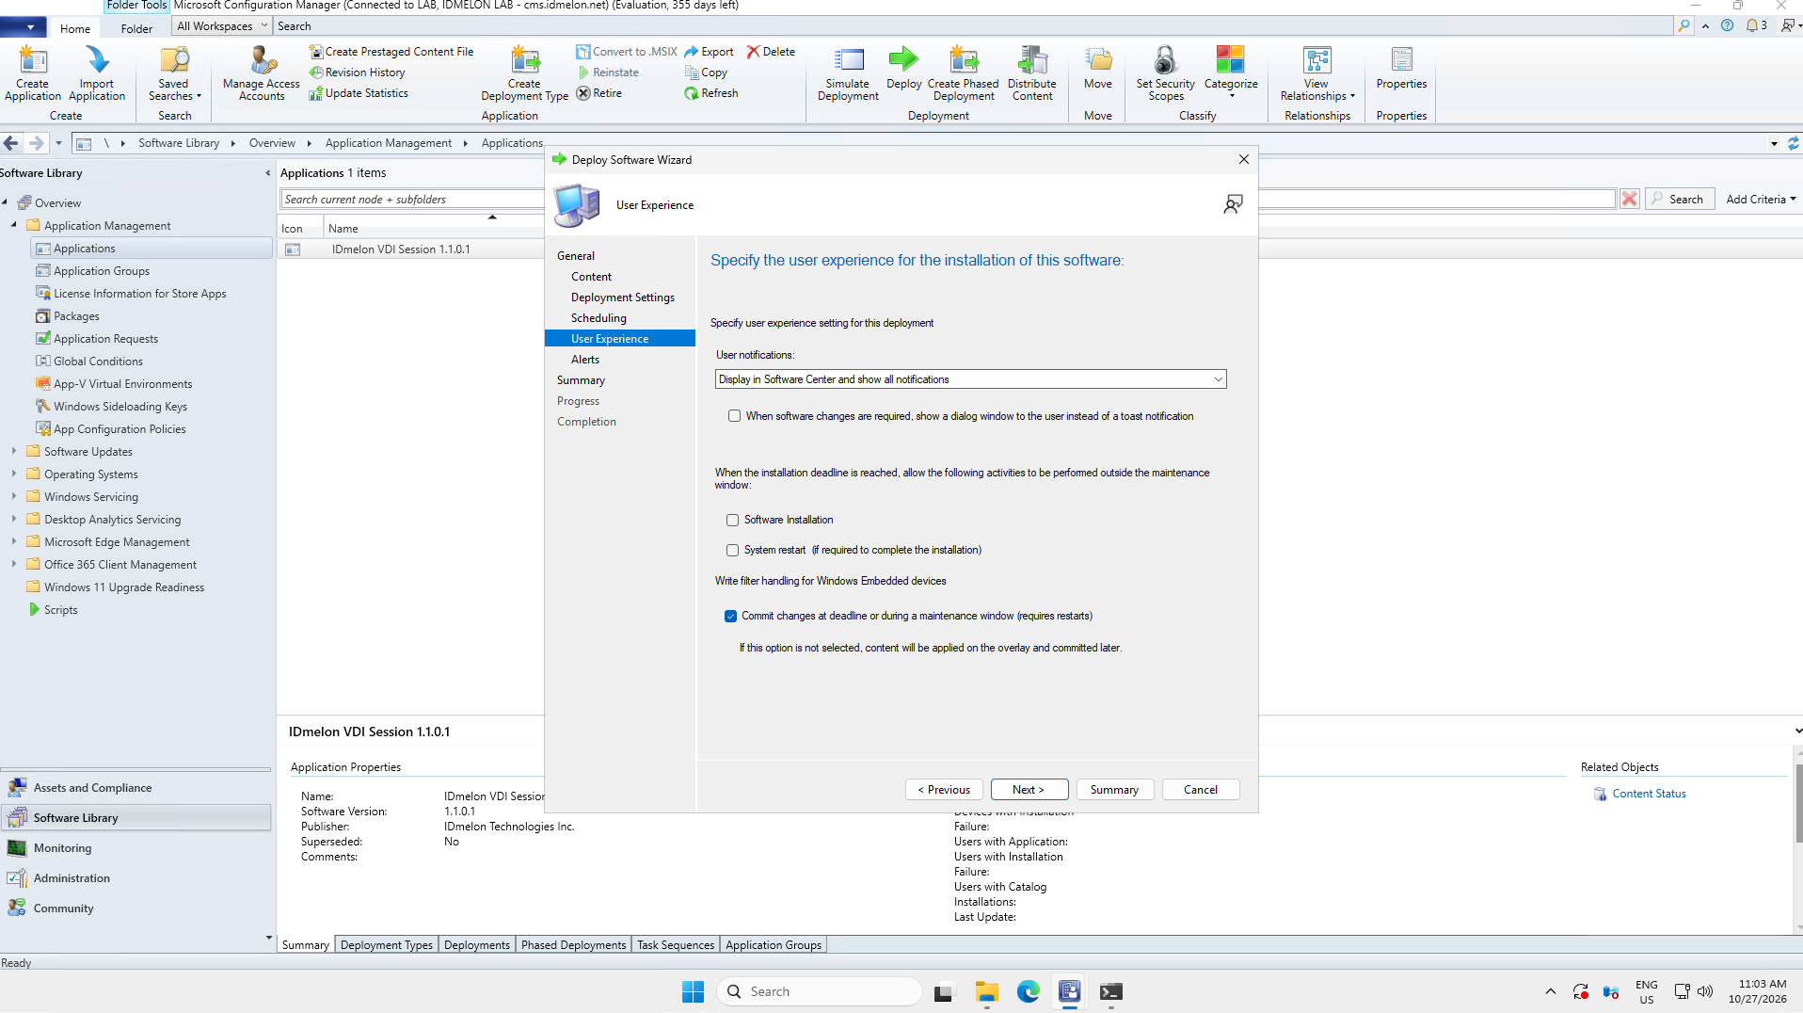Click Update Statistics
Viewport: 1803px width, 1013px height.
[359, 93]
